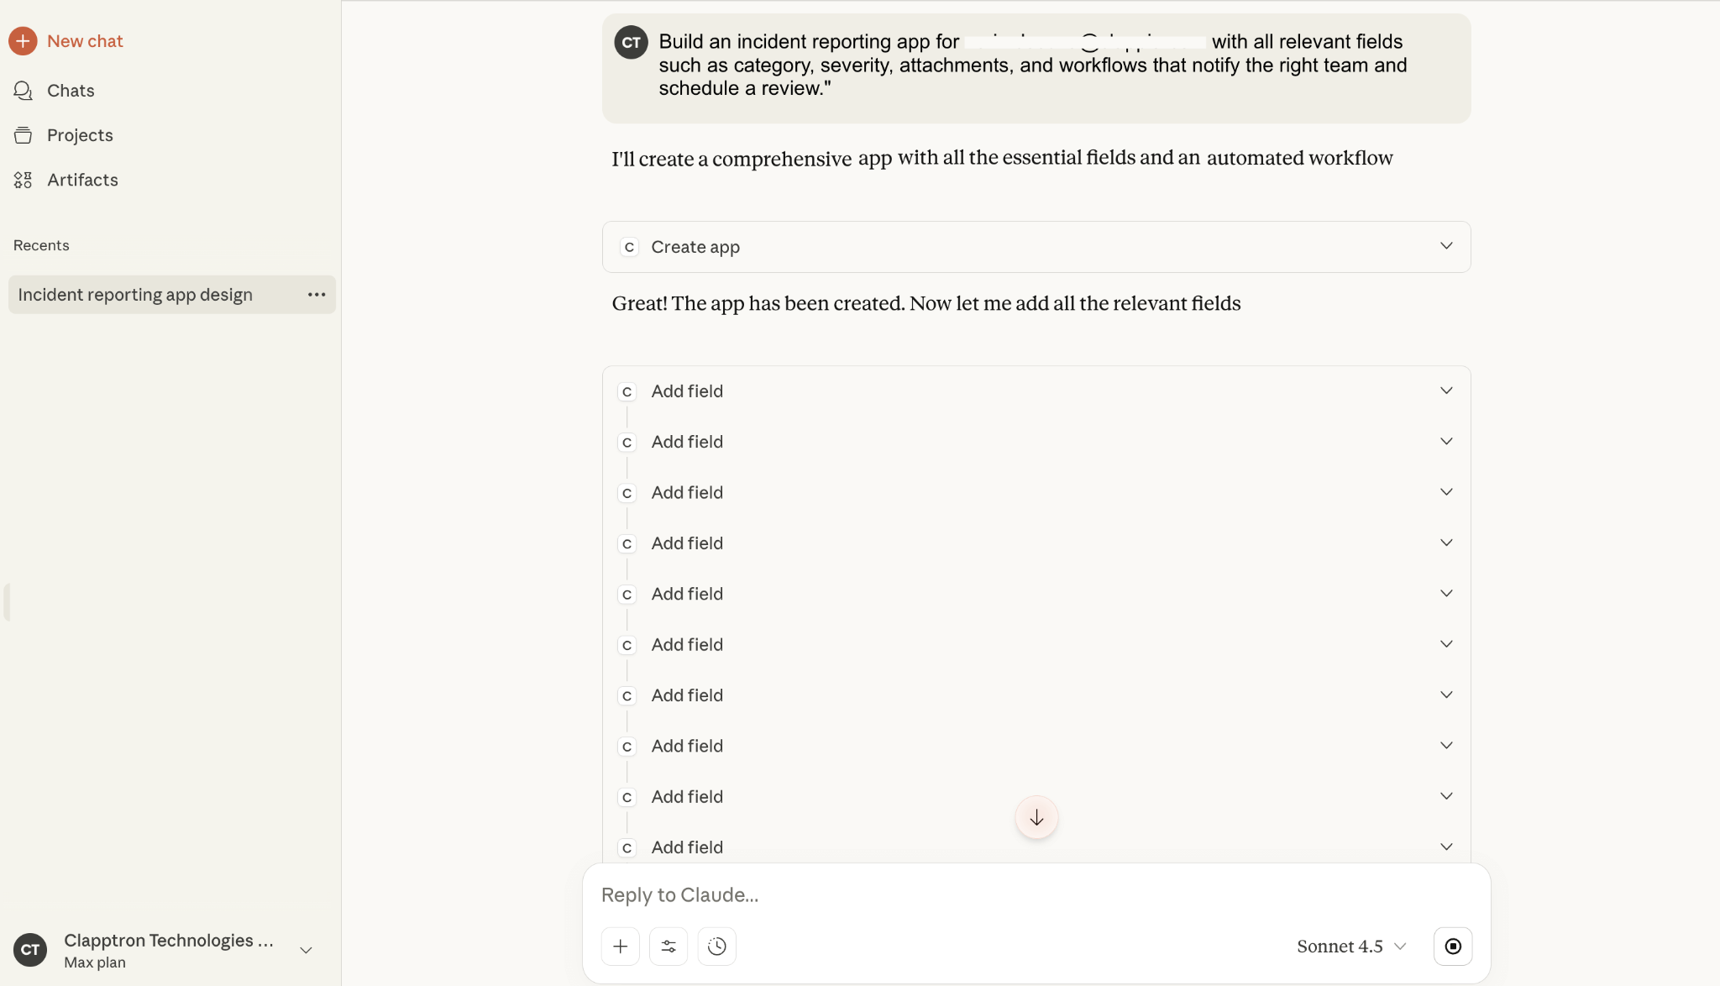The height and width of the screenshot is (986, 1720).
Task: Open Incident reporting app design options menu
Action: 316,294
